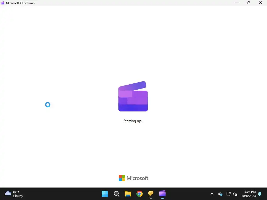Click the muted volume speaker icon
Image resolution: width=267 pixels, height=200 pixels.
[x=235, y=194]
